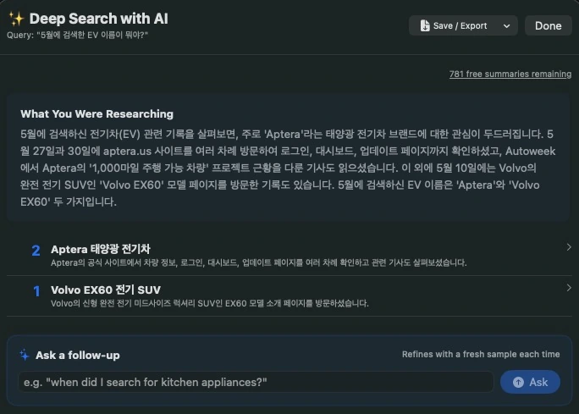Click the Save / Export button
Screen dimensions: 579x414
click(463, 26)
